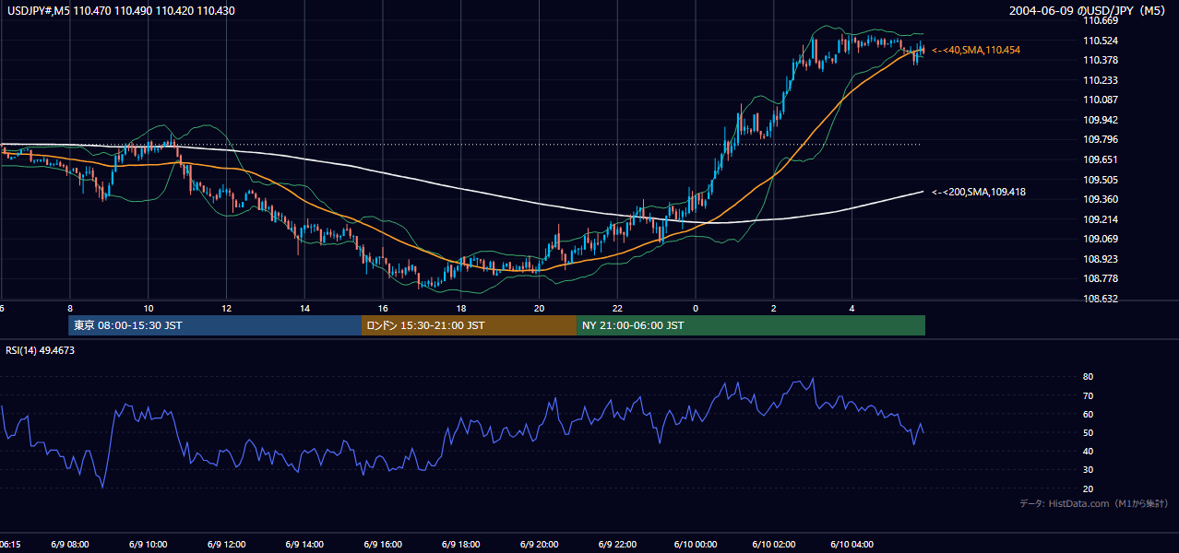Click price axis label 110.669
The width and height of the screenshot is (1179, 553).
click(1102, 20)
